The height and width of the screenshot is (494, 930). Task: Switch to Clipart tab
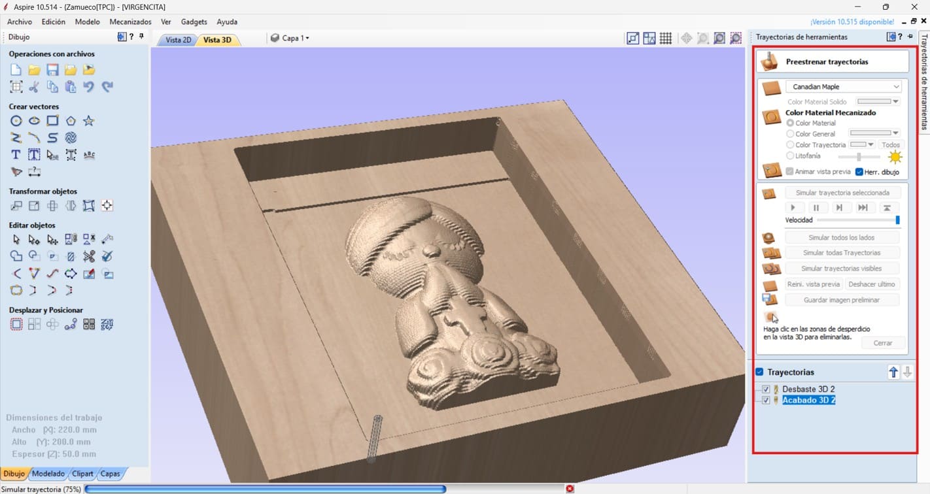click(x=82, y=474)
